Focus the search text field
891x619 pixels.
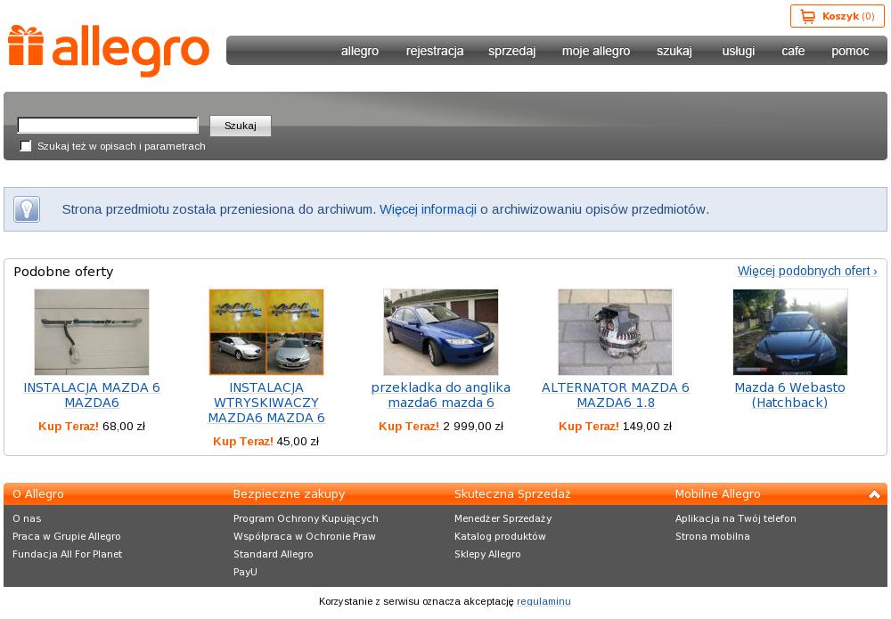tap(108, 125)
